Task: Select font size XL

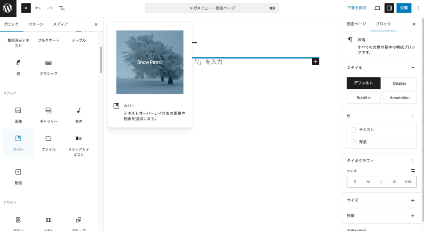Action: pyautogui.click(x=395, y=182)
